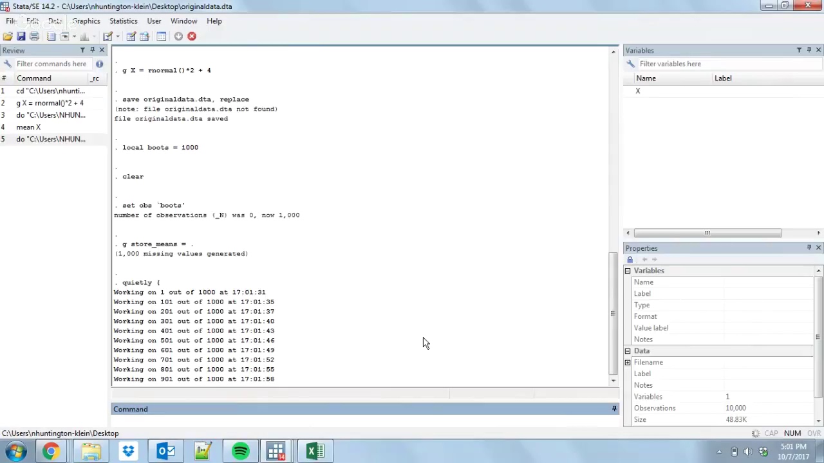The image size is (824, 463).
Task: Click the Open file toolbar icon
Action: pos(8,37)
